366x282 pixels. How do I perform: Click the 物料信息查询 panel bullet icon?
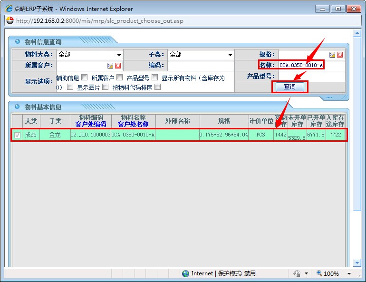tap(17, 41)
